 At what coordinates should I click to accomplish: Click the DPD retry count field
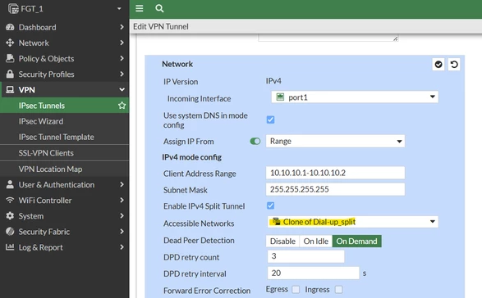coord(305,256)
